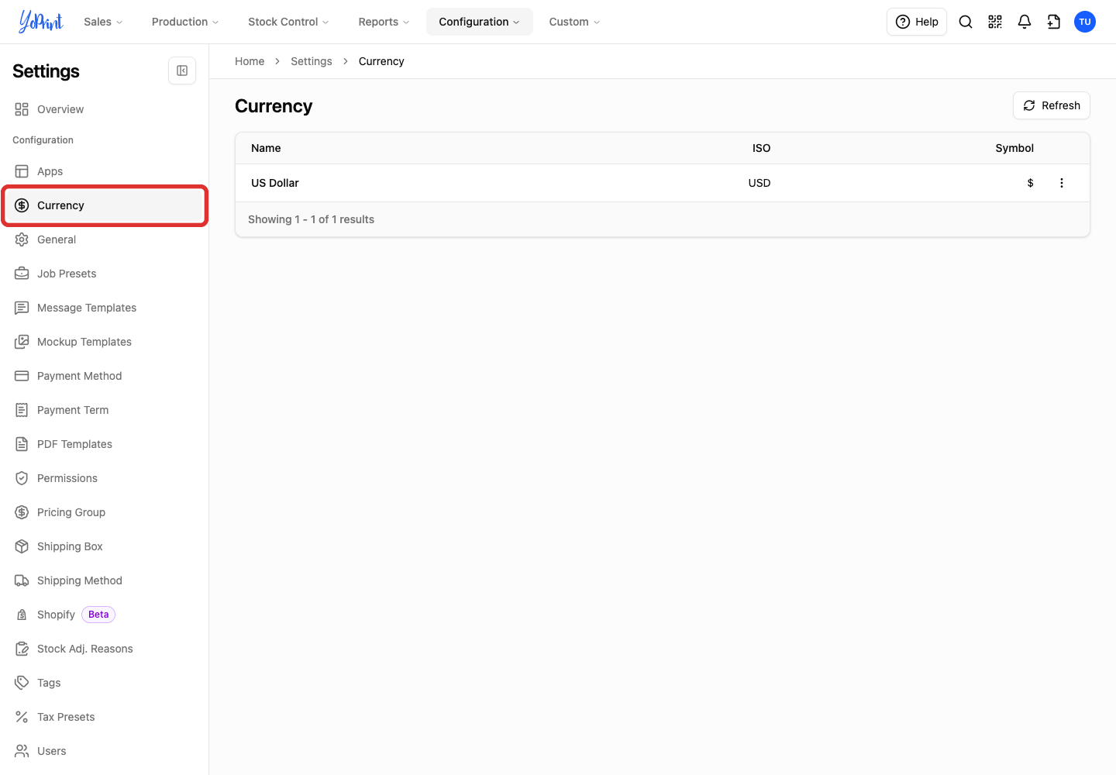Open the QR code scanner icon

point(995,22)
